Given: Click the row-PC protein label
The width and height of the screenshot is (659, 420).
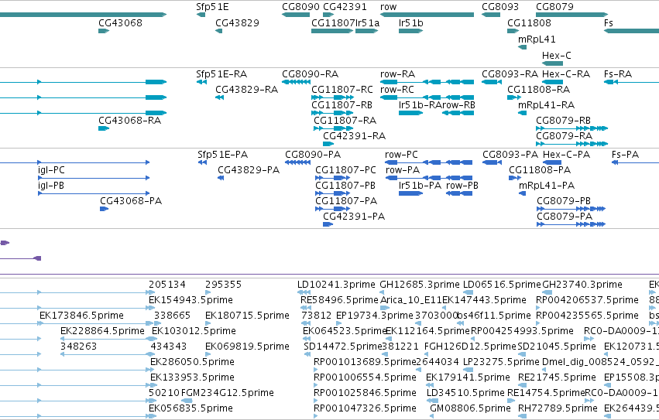Looking at the screenshot, I should click(401, 155).
